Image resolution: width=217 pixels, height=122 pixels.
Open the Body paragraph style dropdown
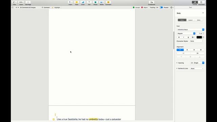point(190,13)
